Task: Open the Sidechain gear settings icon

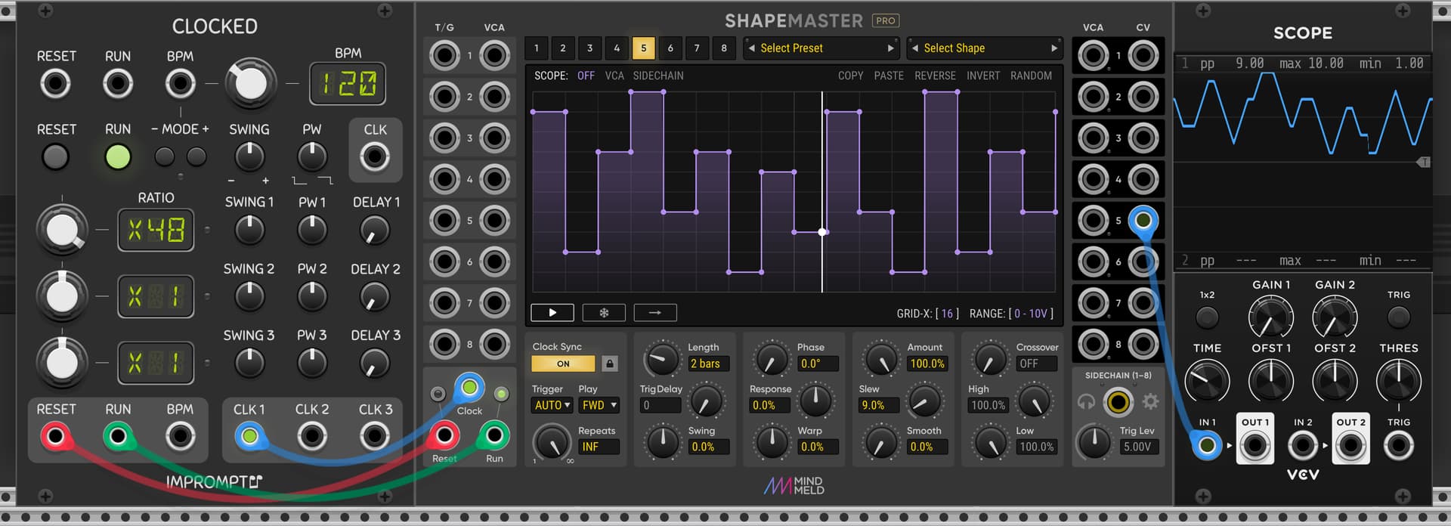Action: [x=1150, y=401]
